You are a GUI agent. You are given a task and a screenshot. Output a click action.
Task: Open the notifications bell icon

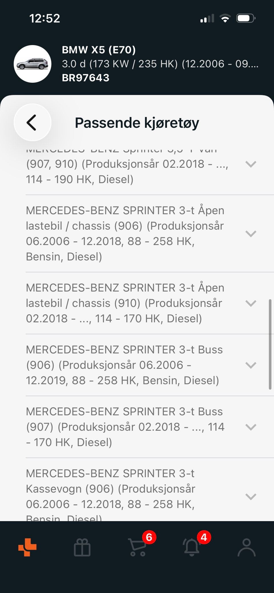coord(192,547)
